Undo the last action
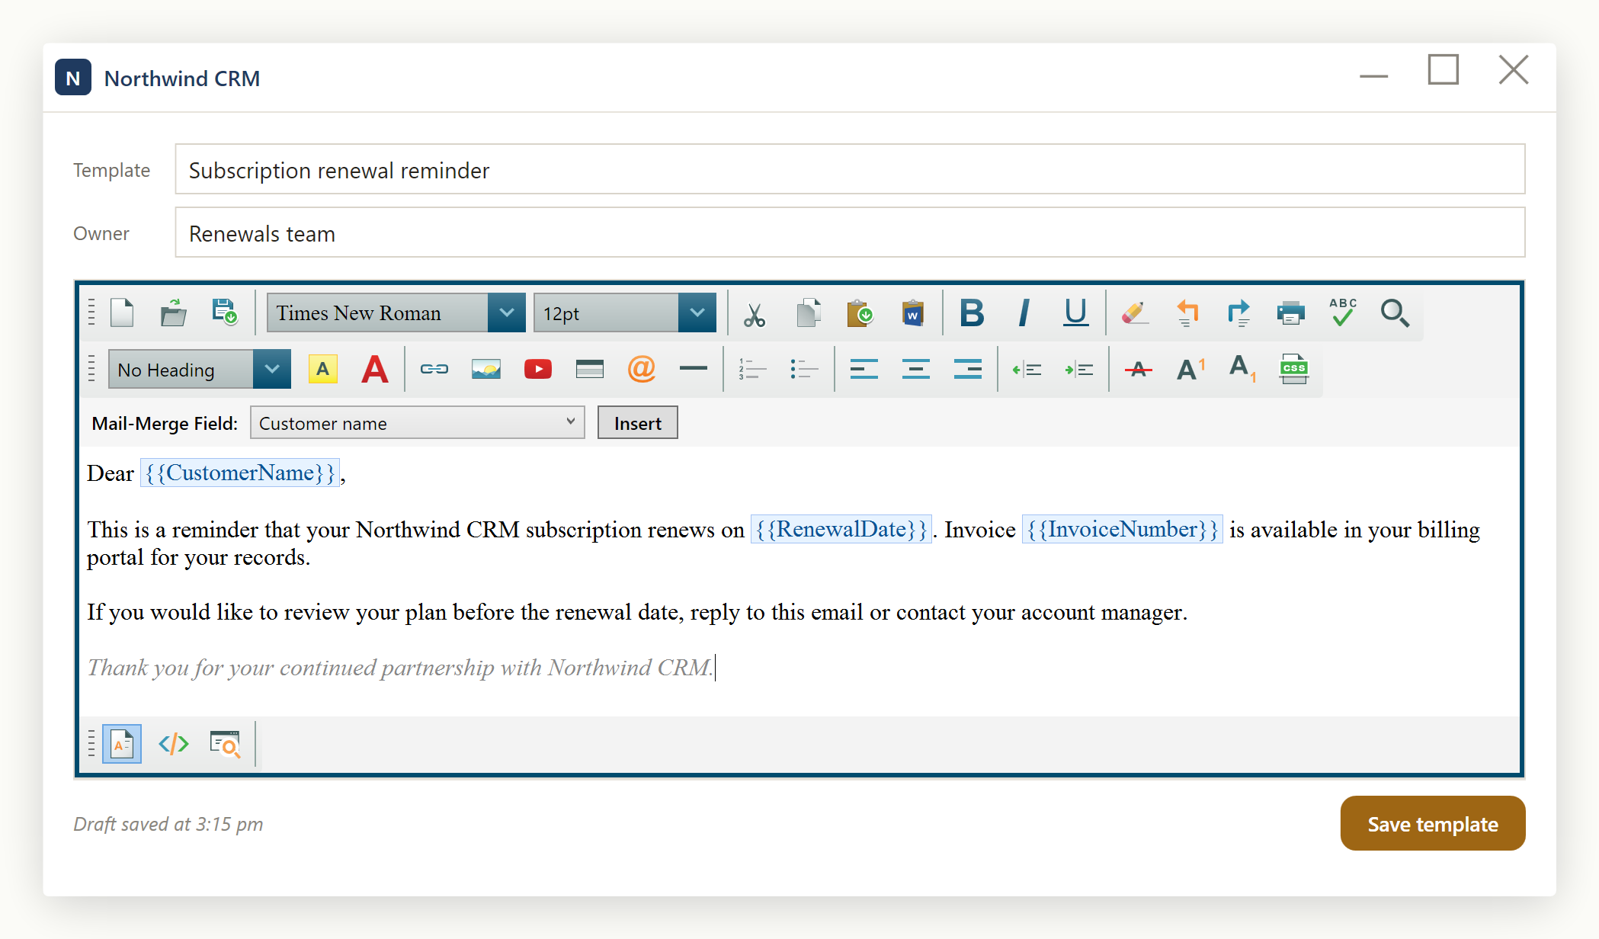 [1187, 313]
